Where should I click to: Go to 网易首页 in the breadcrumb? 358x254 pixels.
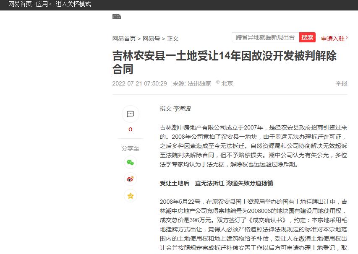click(124, 39)
